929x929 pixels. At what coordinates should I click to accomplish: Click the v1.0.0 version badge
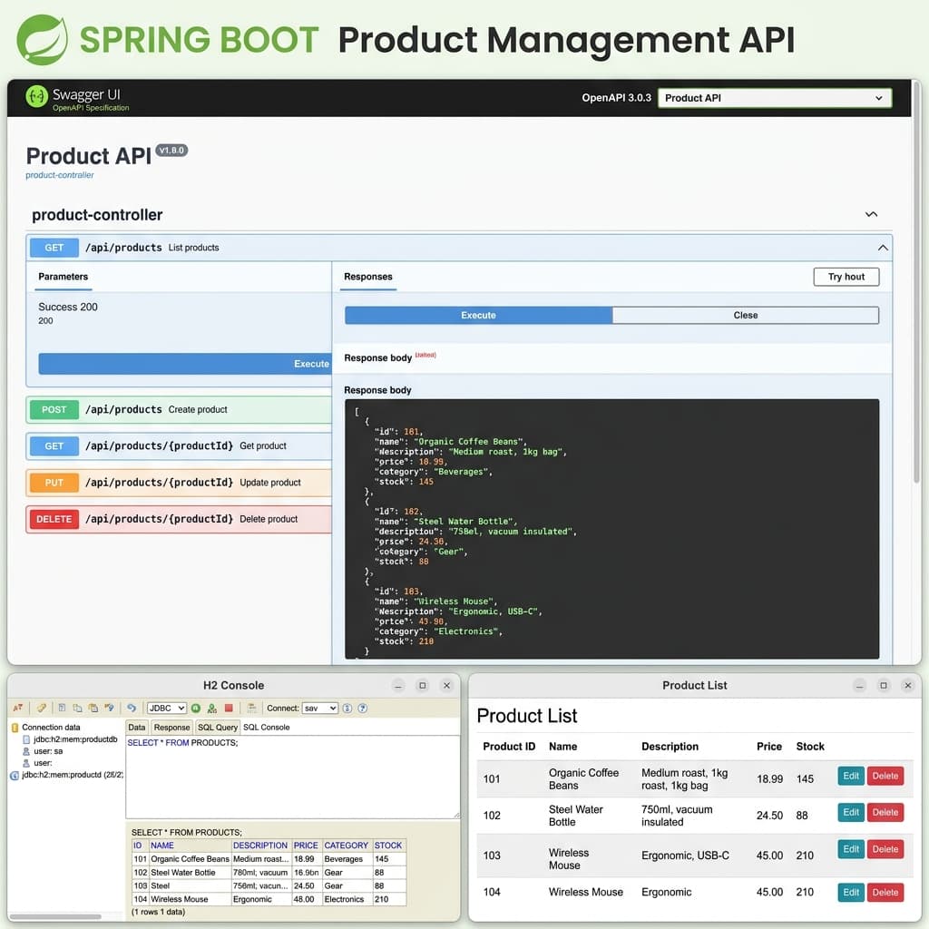pyautogui.click(x=171, y=151)
